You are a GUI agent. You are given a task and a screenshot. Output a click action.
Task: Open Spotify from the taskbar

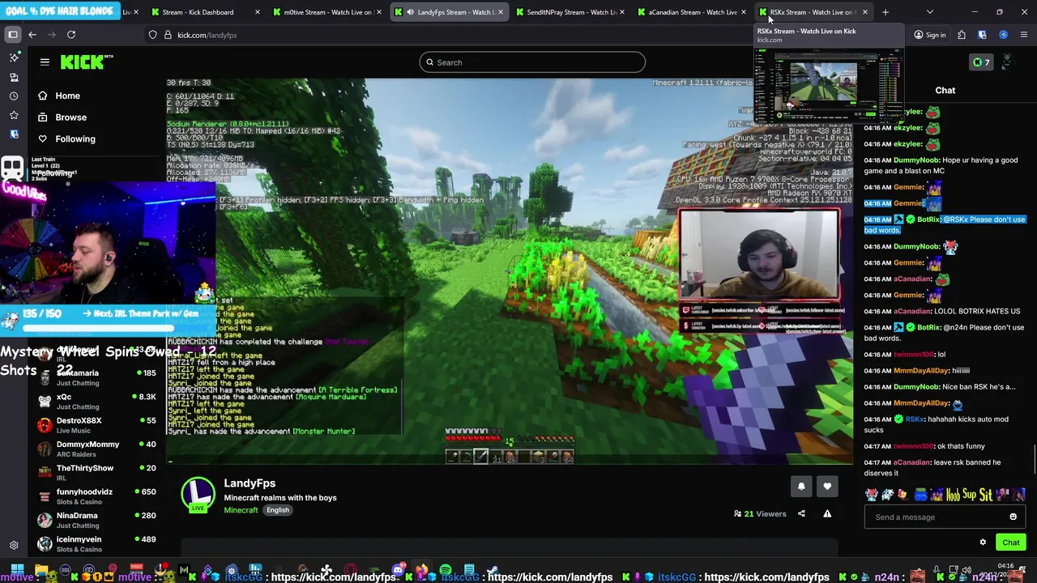pyautogui.click(x=445, y=569)
